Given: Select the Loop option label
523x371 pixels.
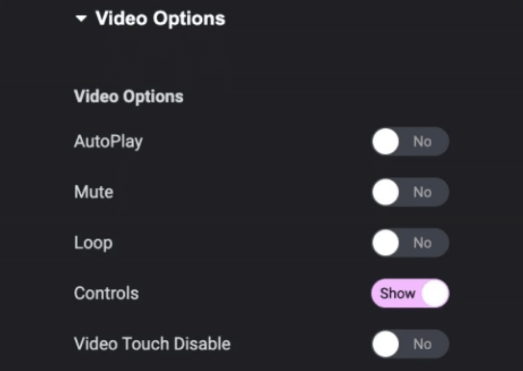Looking at the screenshot, I should [93, 243].
